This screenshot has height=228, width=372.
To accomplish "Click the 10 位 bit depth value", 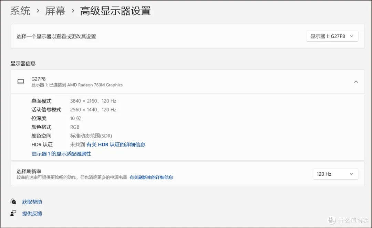I will click(x=75, y=118).
